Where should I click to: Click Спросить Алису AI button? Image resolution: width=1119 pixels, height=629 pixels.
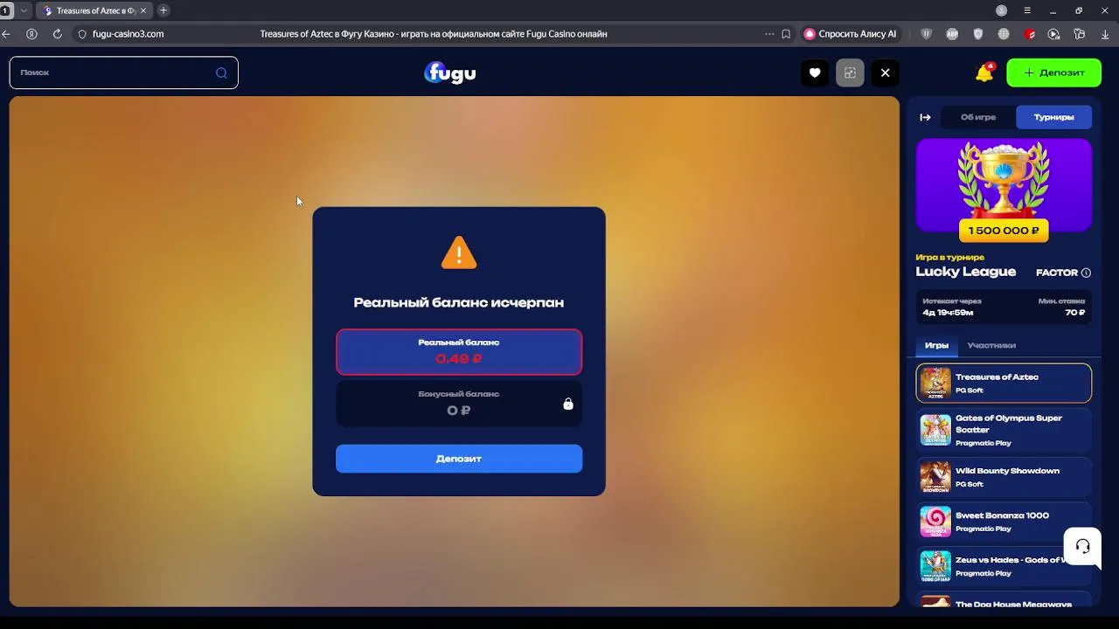click(851, 34)
